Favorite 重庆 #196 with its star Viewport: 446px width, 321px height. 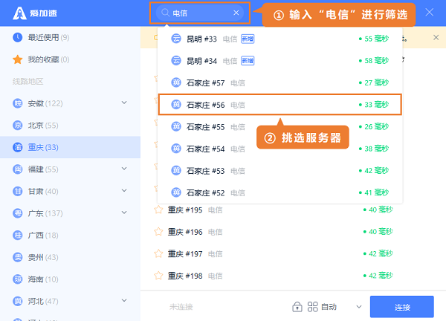pyautogui.click(x=158, y=232)
